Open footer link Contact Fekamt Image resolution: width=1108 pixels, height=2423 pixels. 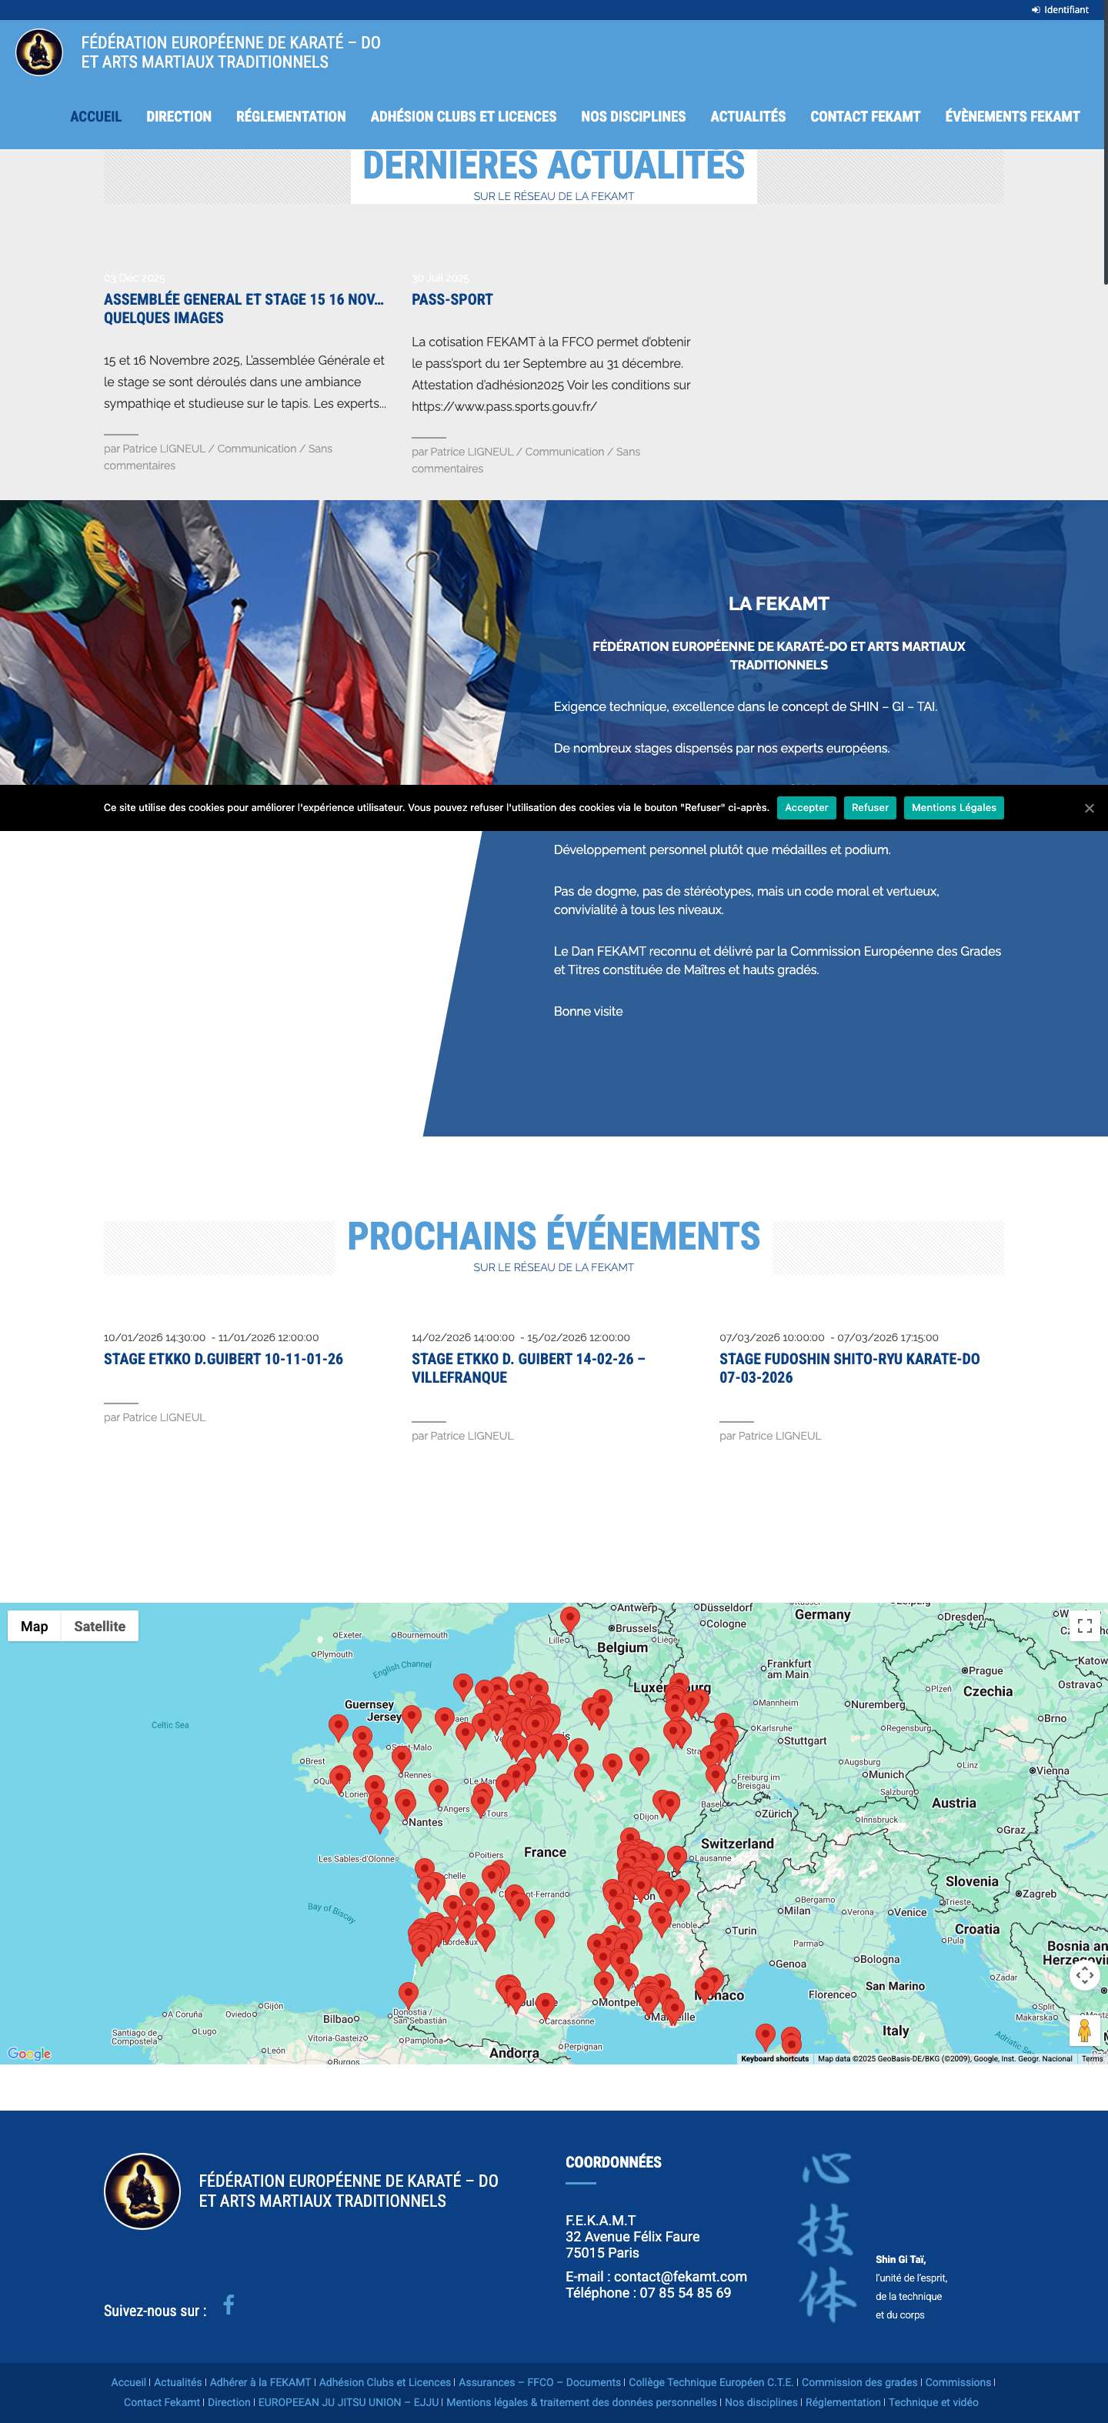[162, 2402]
